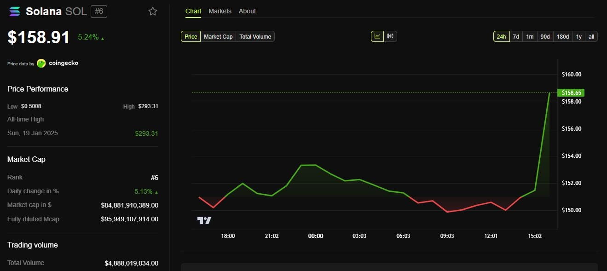
Task: Show the all-time range
Action: point(591,36)
